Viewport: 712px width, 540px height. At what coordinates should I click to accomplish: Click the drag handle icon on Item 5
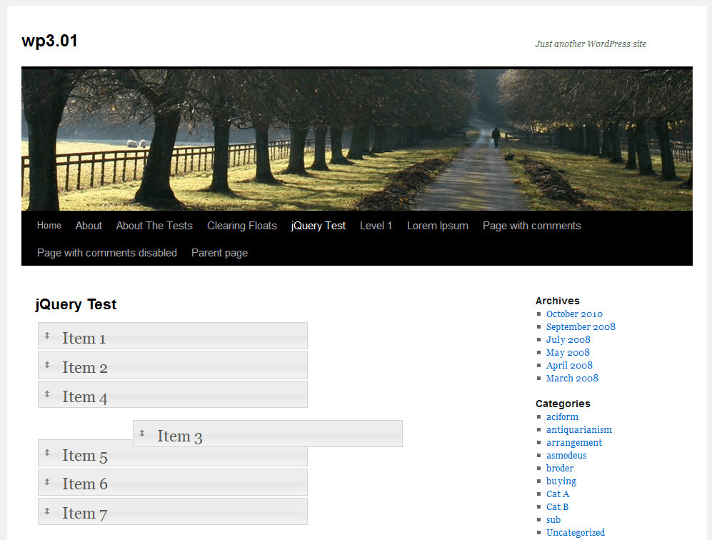(x=49, y=453)
